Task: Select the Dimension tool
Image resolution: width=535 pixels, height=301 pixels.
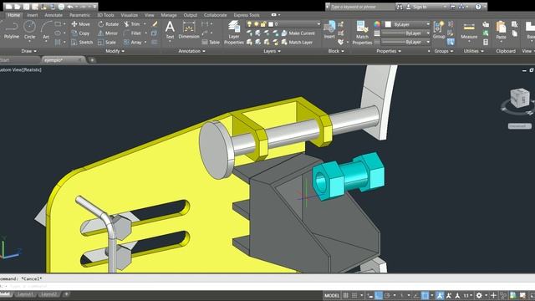Action: click(189, 30)
